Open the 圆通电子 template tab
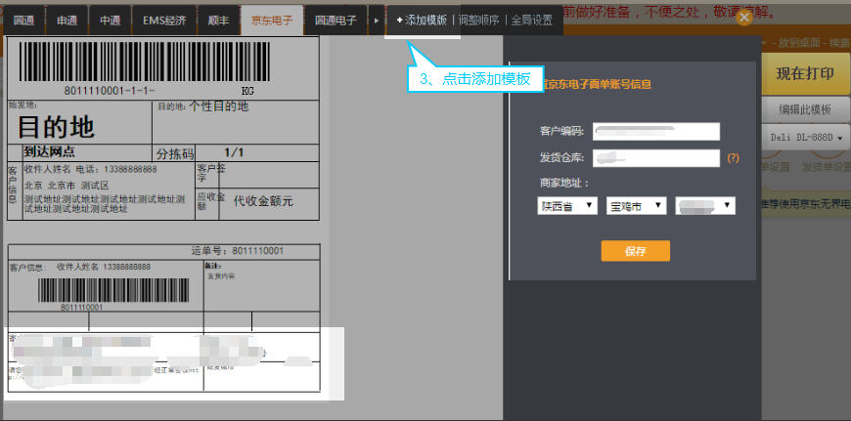Image resolution: width=851 pixels, height=421 pixels. point(336,21)
